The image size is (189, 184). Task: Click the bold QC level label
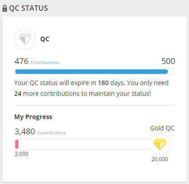[x=45, y=39]
